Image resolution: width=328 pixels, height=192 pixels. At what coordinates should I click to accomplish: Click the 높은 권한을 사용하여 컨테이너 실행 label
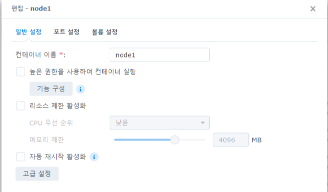coord(83,72)
